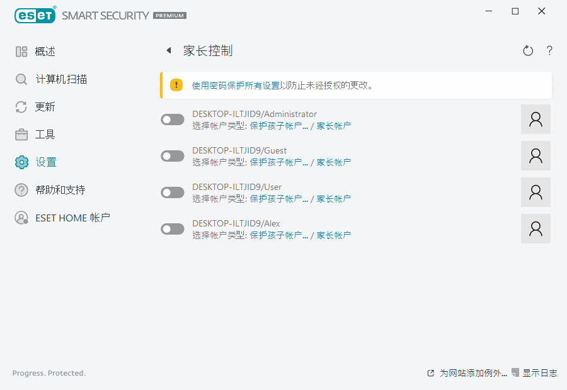
Task: Go to 计算机扫描 in the sidebar
Action: pos(60,79)
